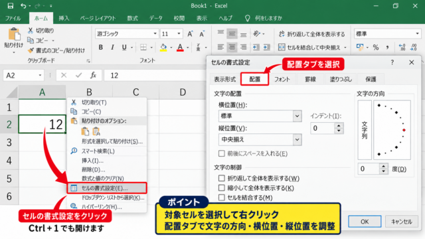The image size is (425, 239).
Task: Switch to the フォント tab
Action: click(282, 79)
